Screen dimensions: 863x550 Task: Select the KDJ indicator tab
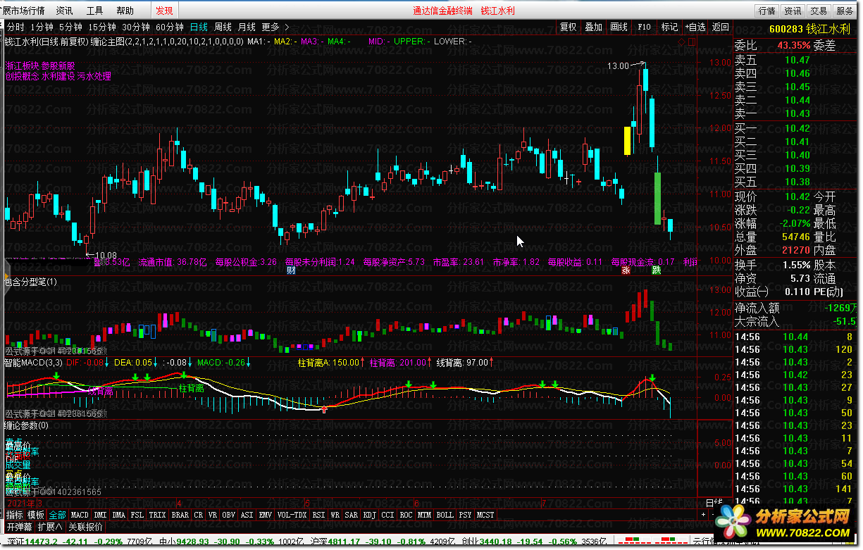369,515
